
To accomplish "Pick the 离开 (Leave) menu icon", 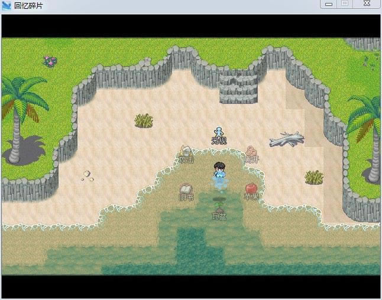I will click(251, 152).
